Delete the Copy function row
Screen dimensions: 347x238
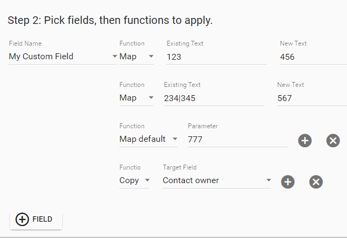click(316, 182)
